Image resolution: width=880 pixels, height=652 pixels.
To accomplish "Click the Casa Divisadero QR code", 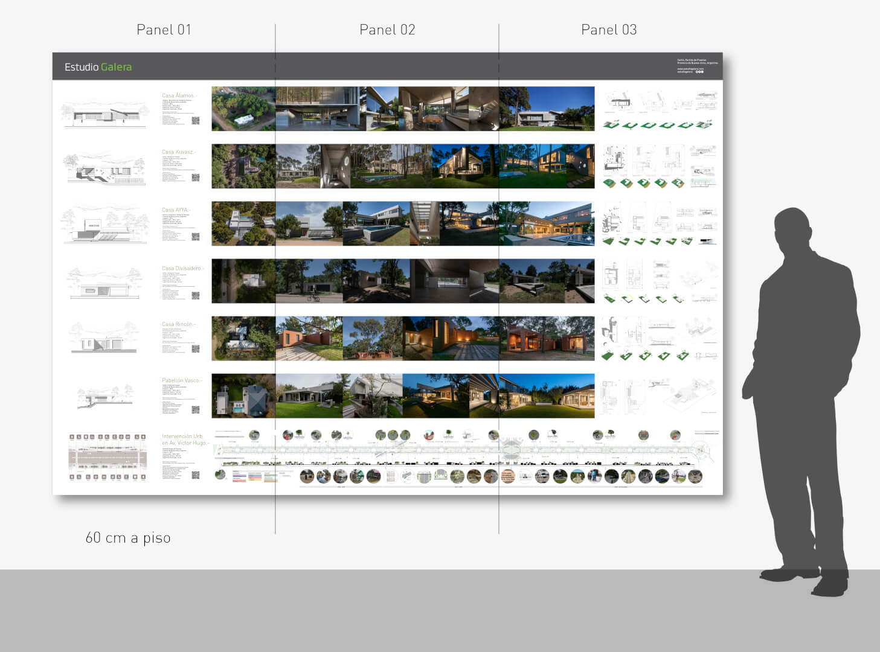I will [x=195, y=296].
